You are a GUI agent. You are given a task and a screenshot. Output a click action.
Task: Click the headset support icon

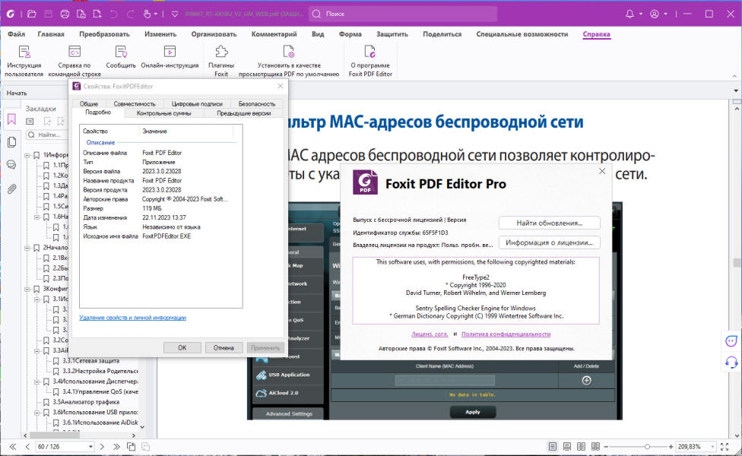[731, 363]
